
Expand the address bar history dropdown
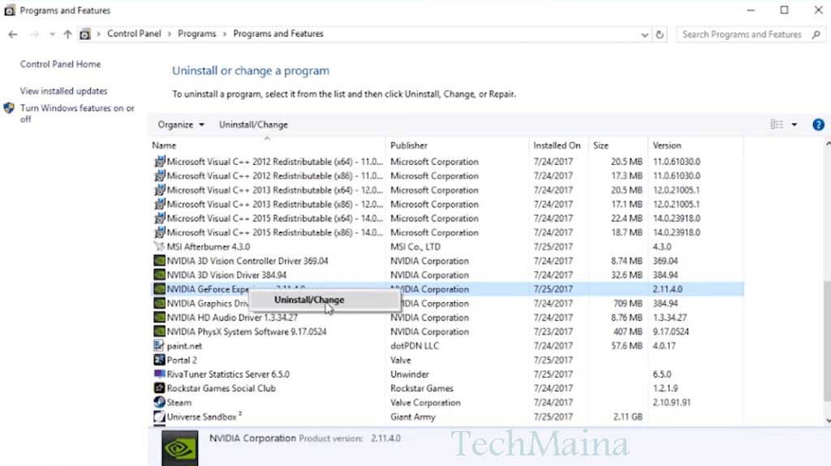(x=644, y=35)
